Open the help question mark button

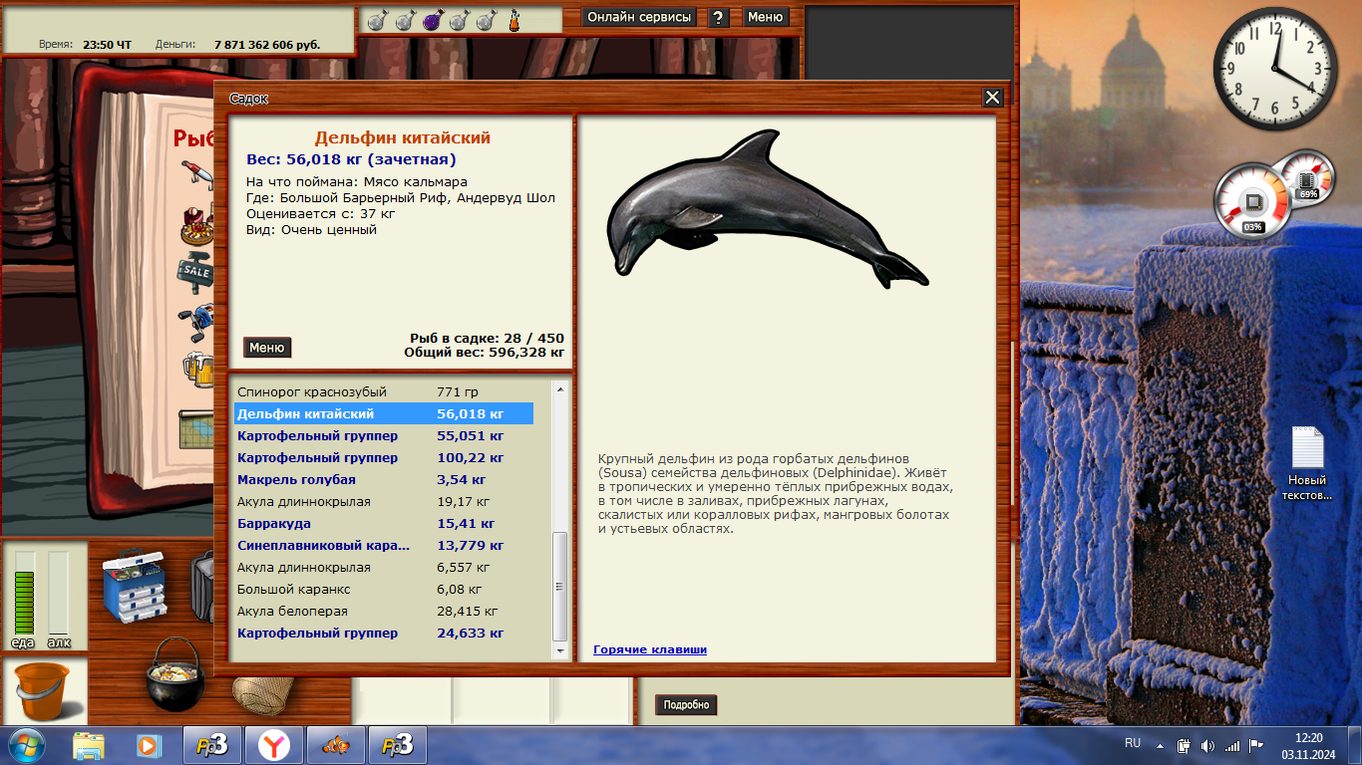(718, 17)
